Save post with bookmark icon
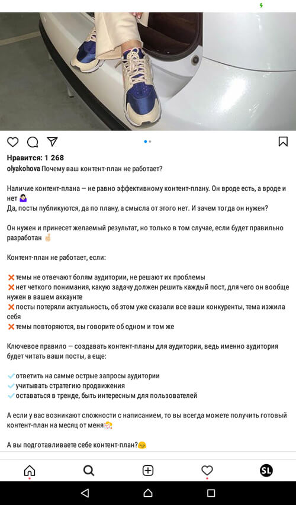The image size is (296, 505). coord(283,141)
